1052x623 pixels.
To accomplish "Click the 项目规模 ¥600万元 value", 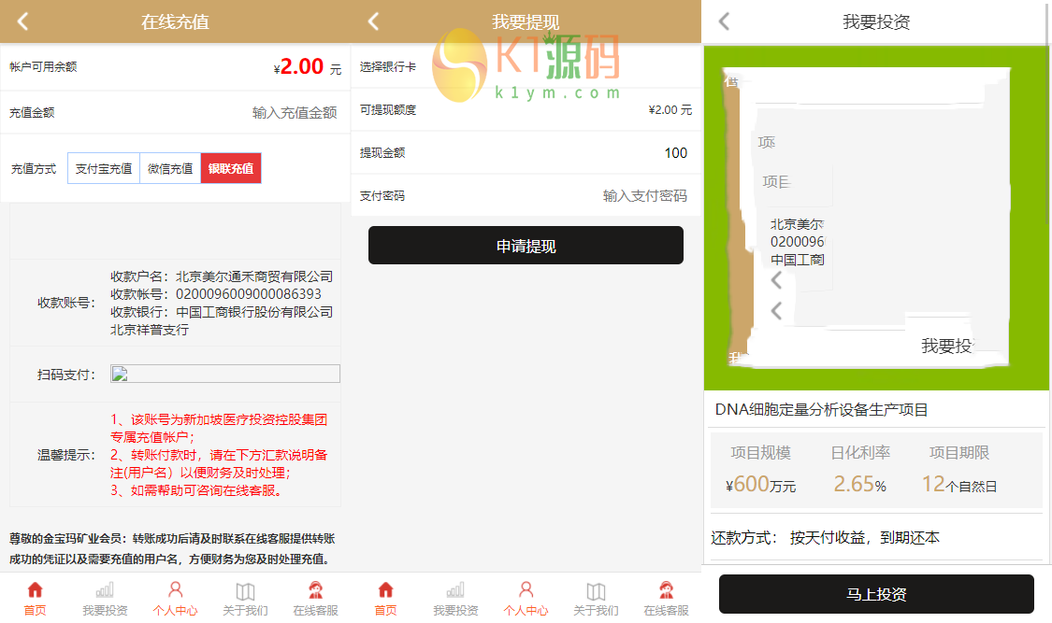I will click(761, 485).
